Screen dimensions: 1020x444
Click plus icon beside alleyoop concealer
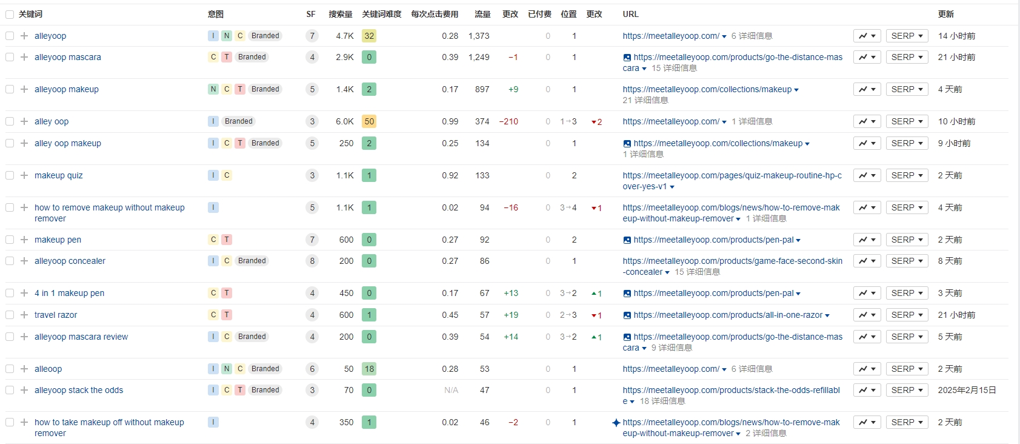[24, 261]
